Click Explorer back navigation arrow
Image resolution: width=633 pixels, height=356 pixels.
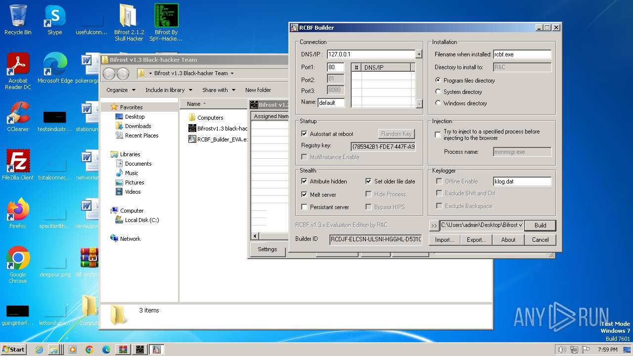pos(109,74)
